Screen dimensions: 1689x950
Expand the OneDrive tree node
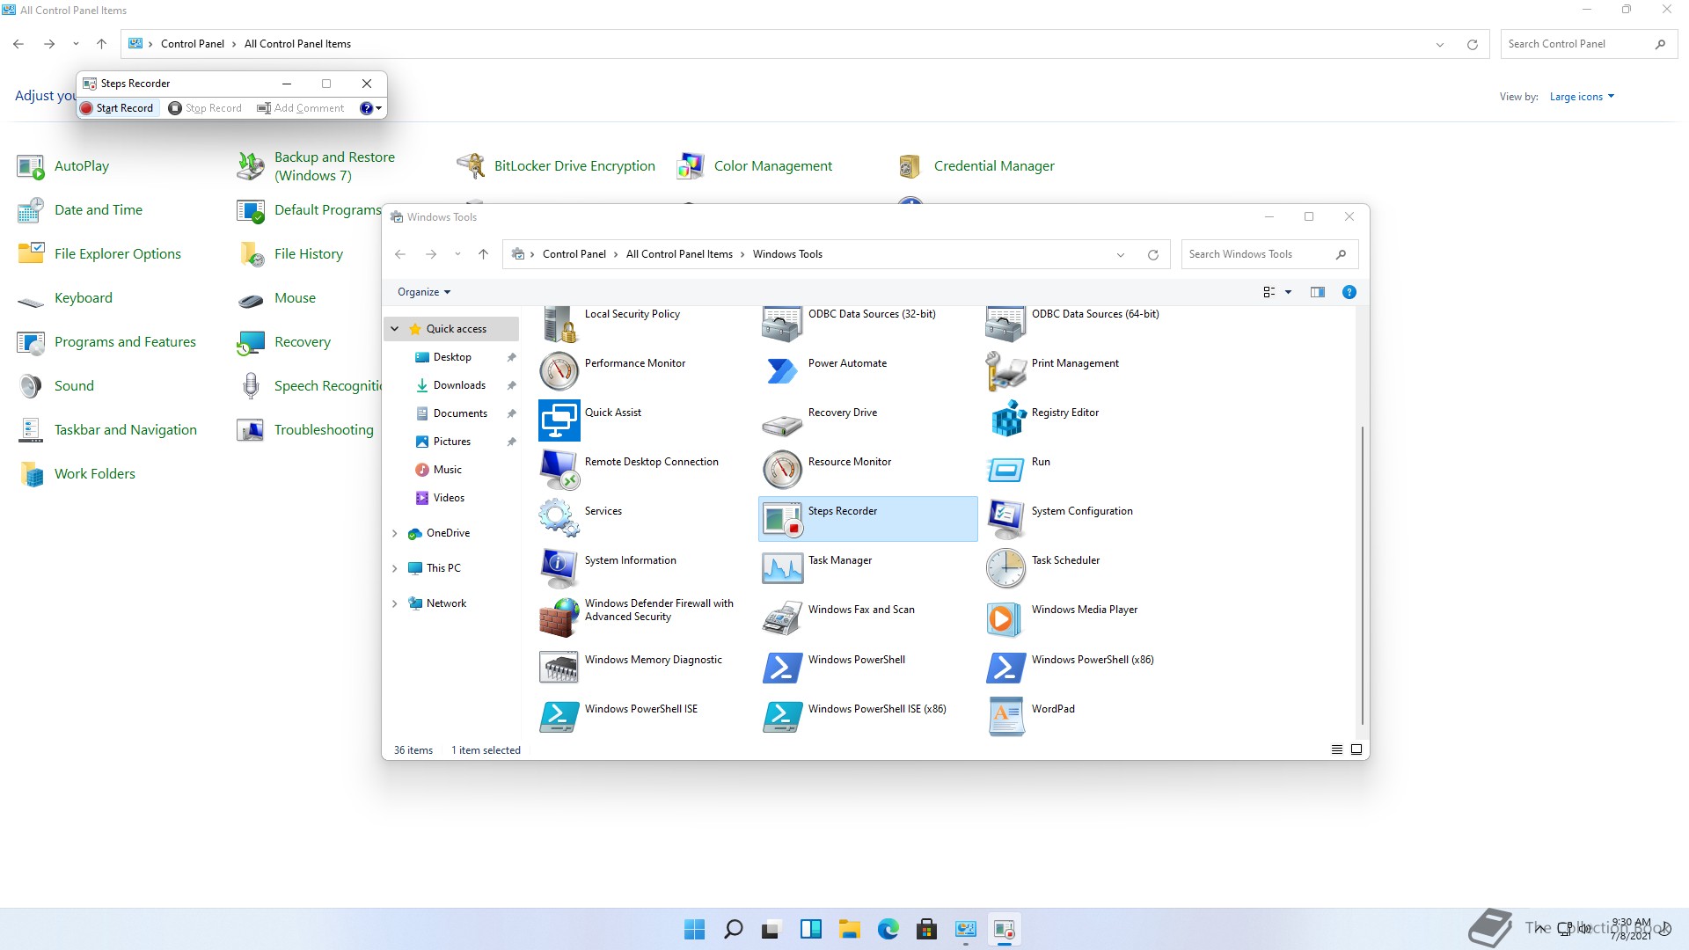[x=395, y=533]
